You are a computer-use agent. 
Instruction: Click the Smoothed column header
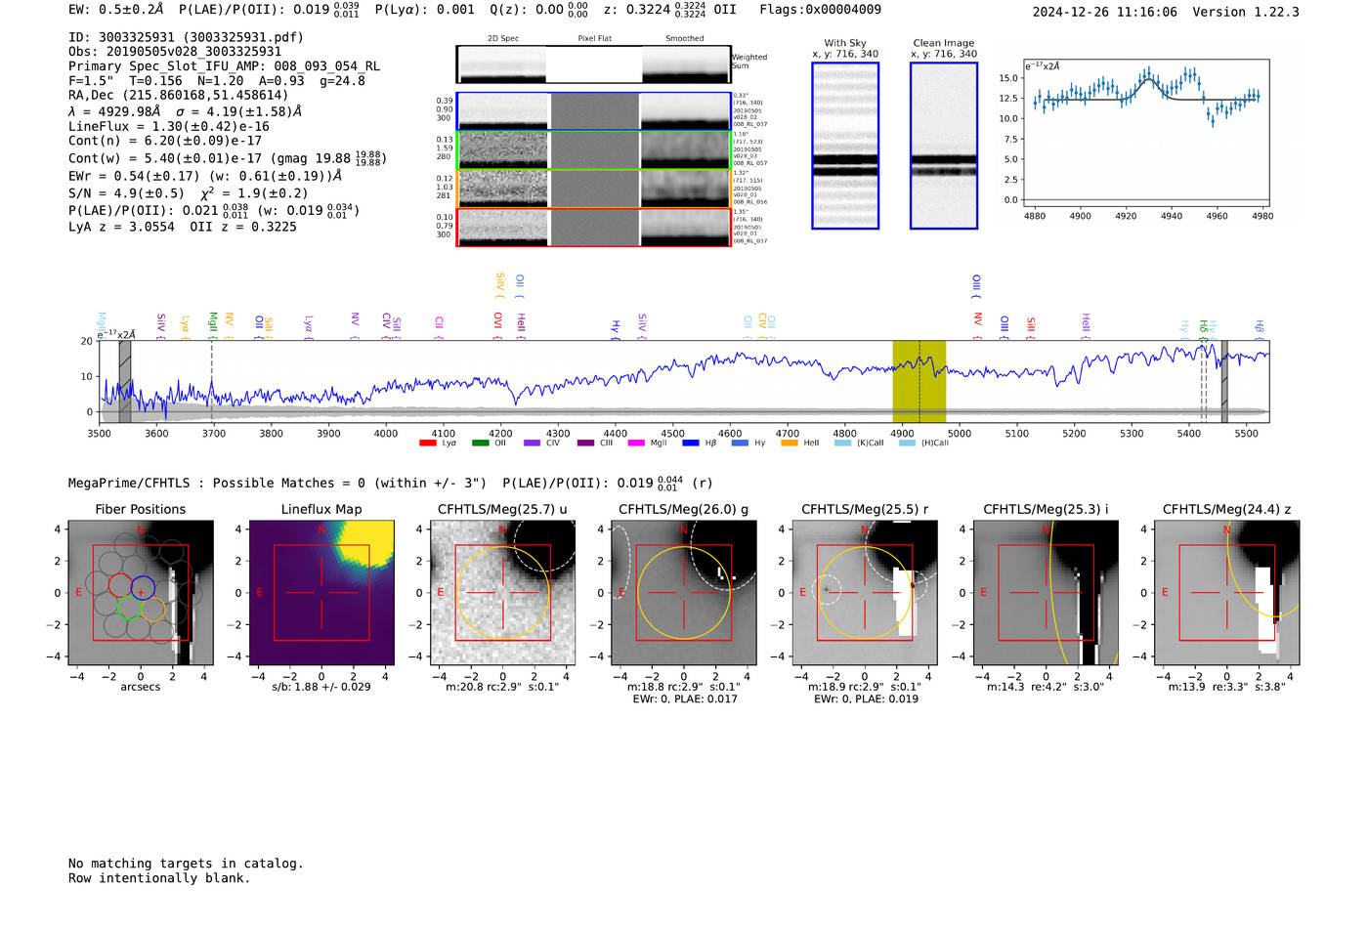tap(685, 38)
